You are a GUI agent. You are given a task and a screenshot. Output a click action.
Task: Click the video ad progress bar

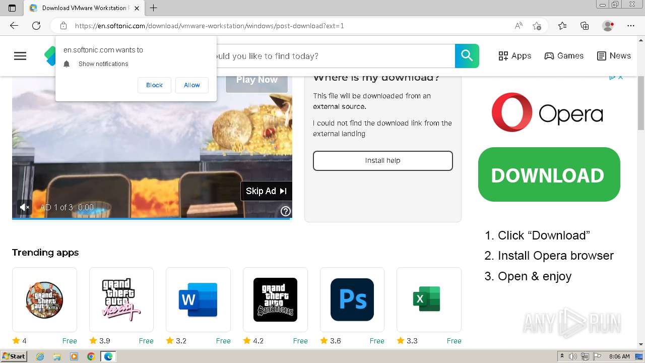click(152, 219)
